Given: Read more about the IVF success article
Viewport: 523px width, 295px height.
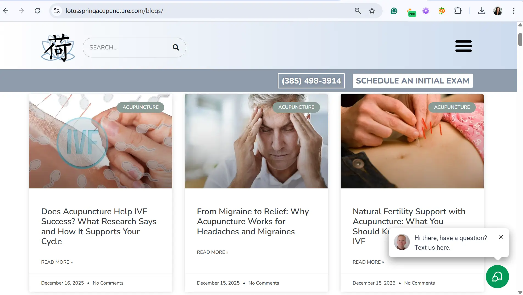Looking at the screenshot, I should click(57, 262).
